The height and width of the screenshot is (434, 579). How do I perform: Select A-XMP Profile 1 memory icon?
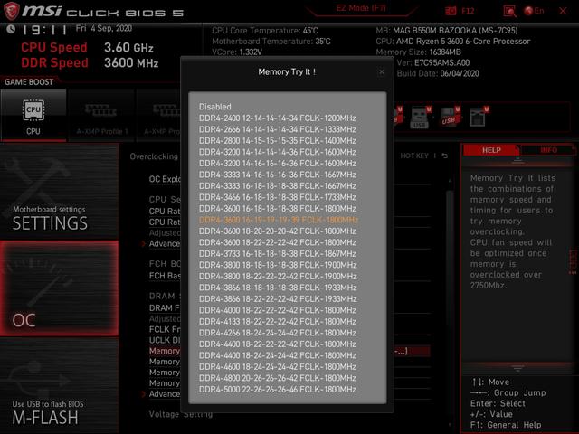coord(100,110)
